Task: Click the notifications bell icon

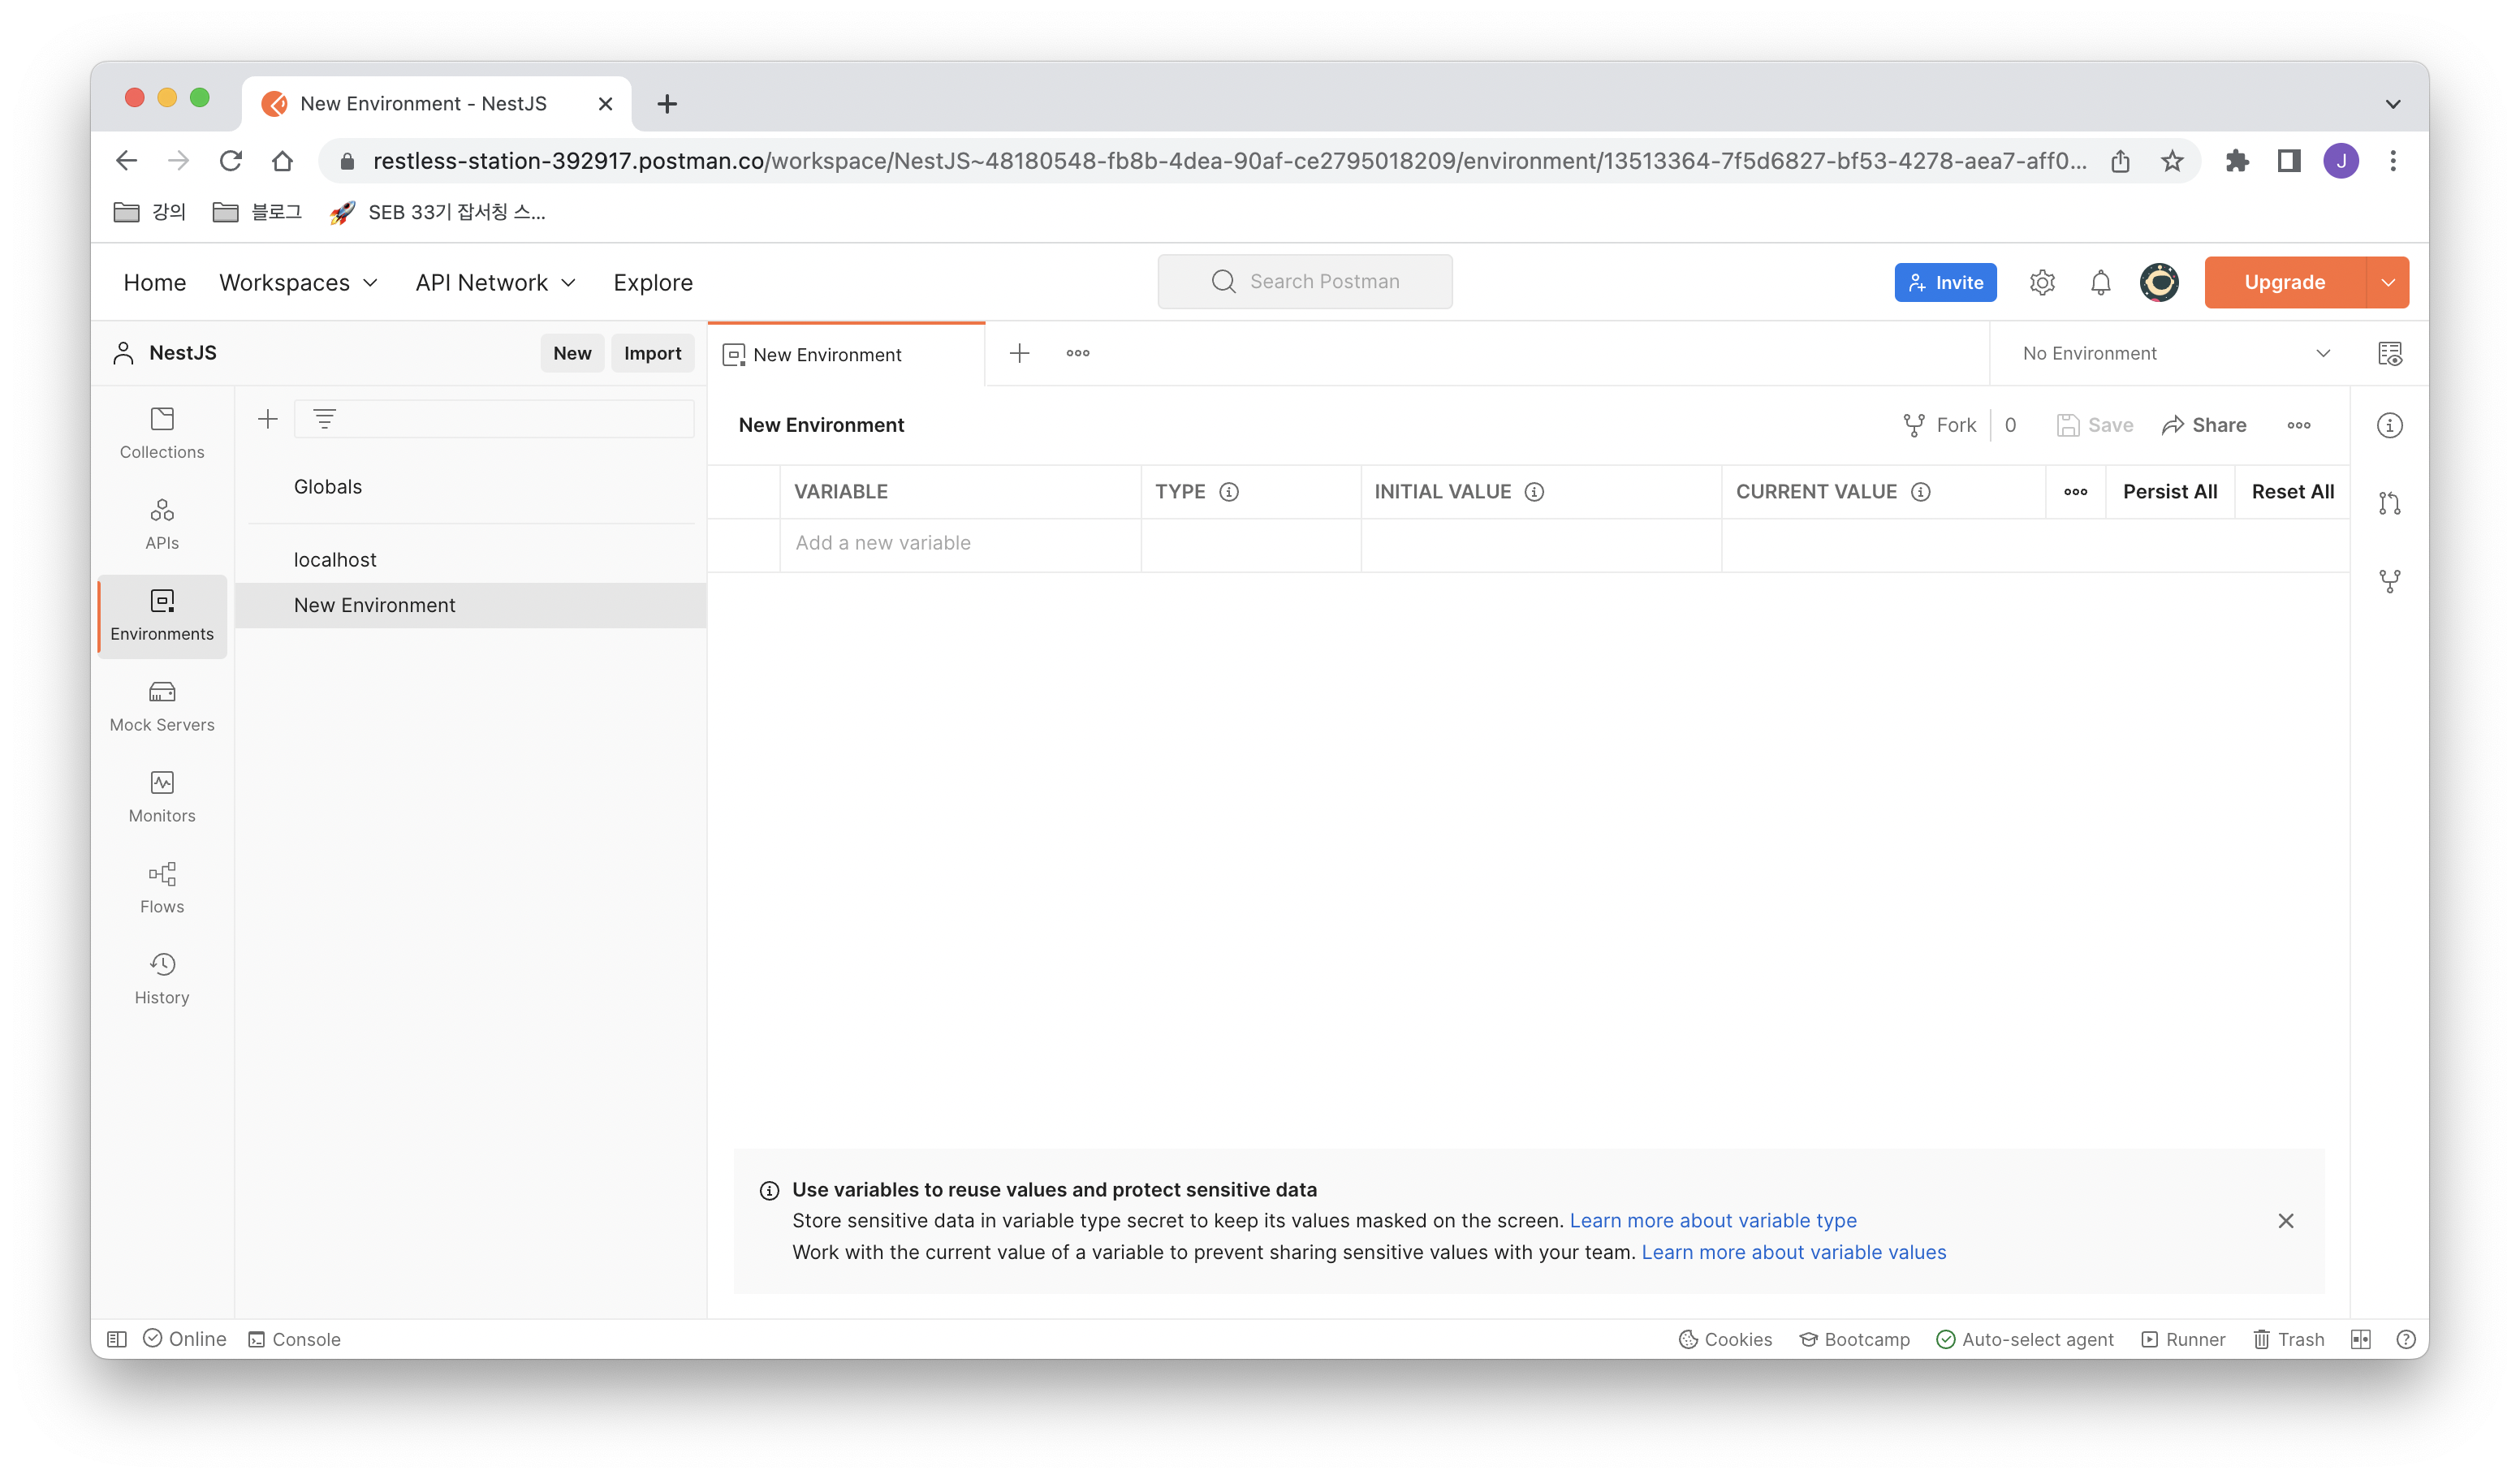Action: [x=2100, y=282]
